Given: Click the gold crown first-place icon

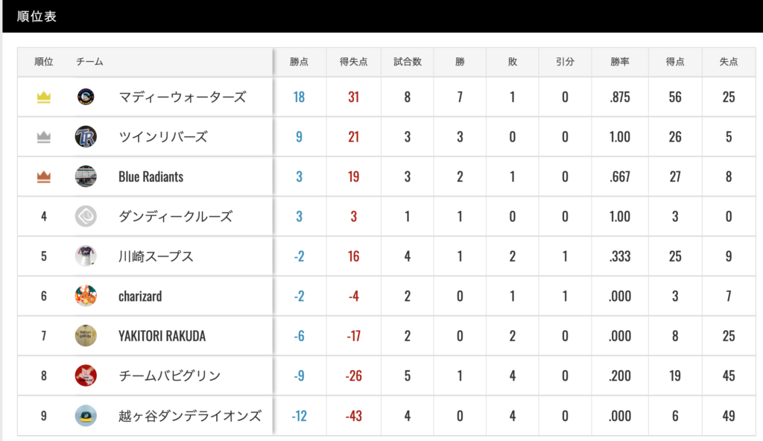Looking at the screenshot, I should (x=44, y=98).
